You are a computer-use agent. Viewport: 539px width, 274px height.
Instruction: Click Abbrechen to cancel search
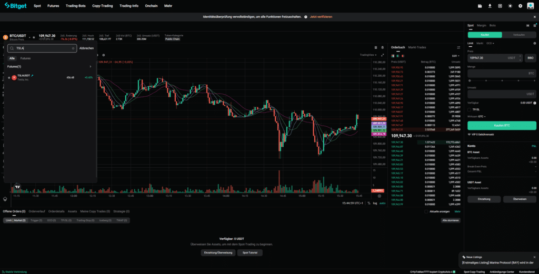click(x=87, y=48)
